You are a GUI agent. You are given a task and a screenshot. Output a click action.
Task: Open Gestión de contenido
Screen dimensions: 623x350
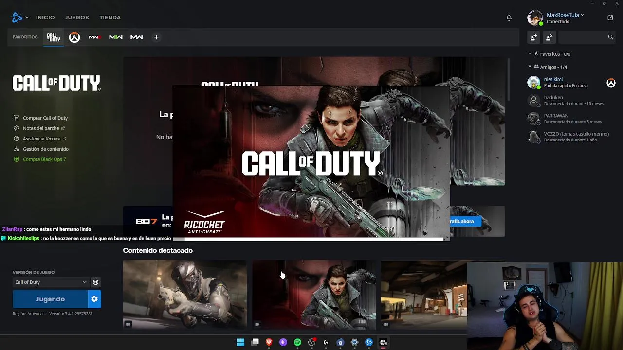pos(46,149)
